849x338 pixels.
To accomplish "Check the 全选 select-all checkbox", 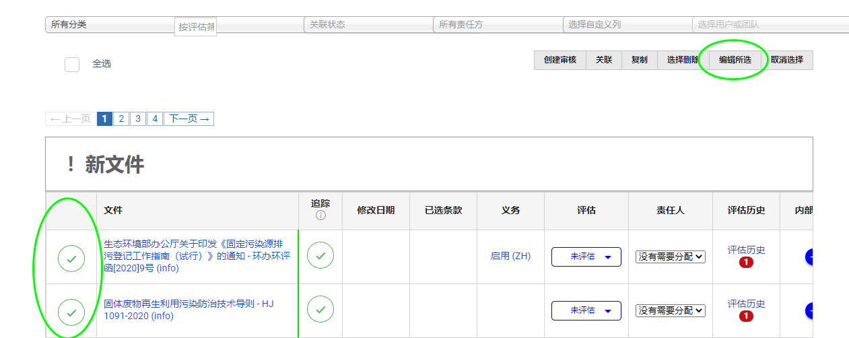I will coord(72,64).
